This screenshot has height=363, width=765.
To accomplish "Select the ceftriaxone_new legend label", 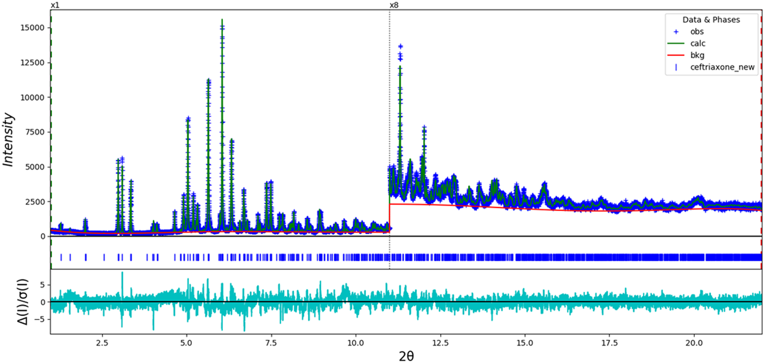I will tap(722, 67).
